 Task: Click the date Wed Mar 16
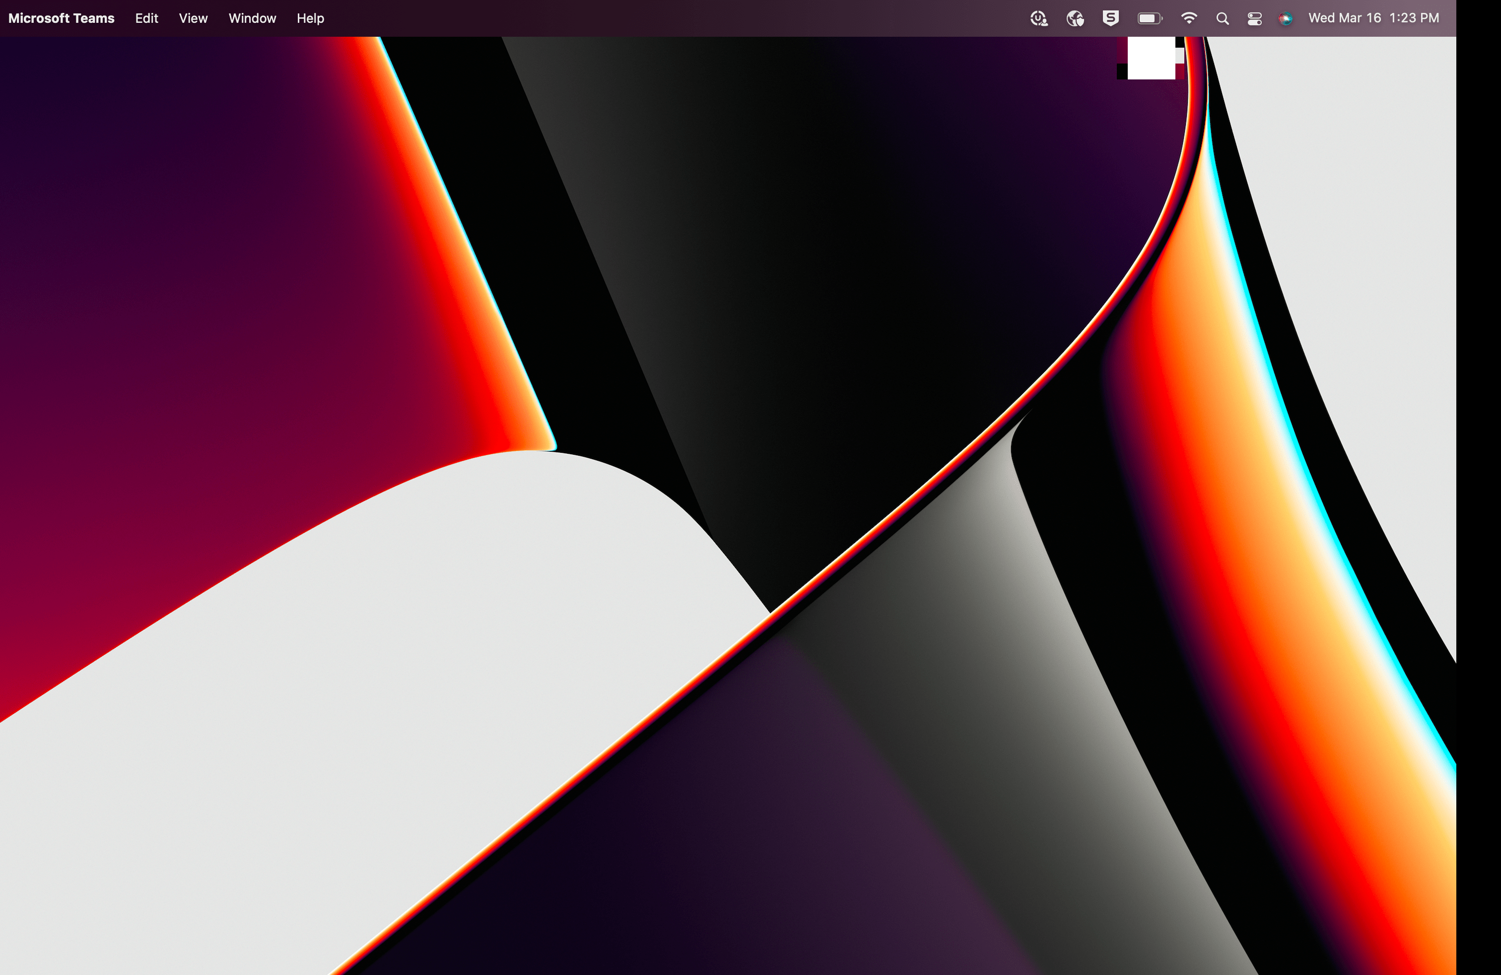(1344, 18)
